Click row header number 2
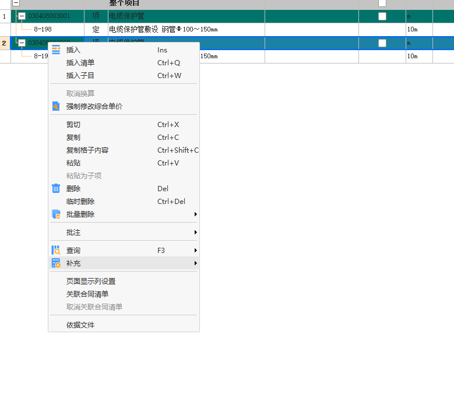This screenshot has height=394, width=454. (x=5, y=43)
